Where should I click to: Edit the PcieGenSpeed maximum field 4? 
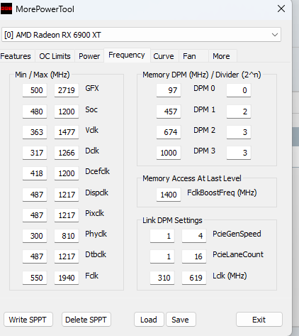click(x=194, y=236)
